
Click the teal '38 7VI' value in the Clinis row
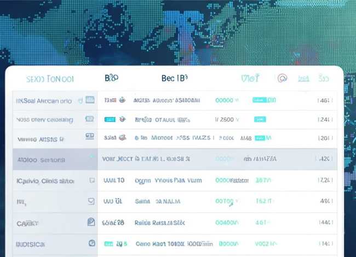(x=263, y=180)
